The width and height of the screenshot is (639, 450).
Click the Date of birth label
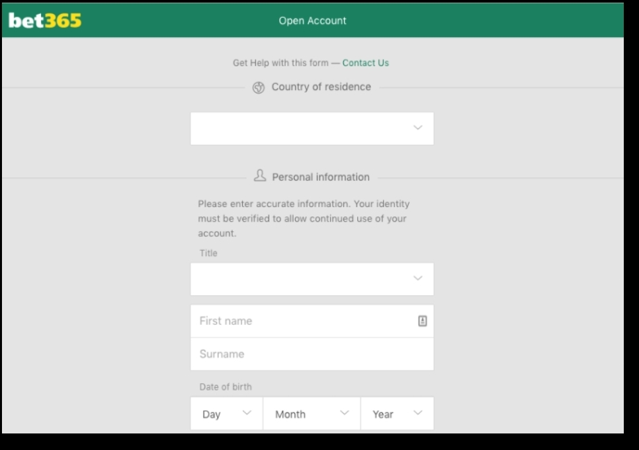(226, 386)
